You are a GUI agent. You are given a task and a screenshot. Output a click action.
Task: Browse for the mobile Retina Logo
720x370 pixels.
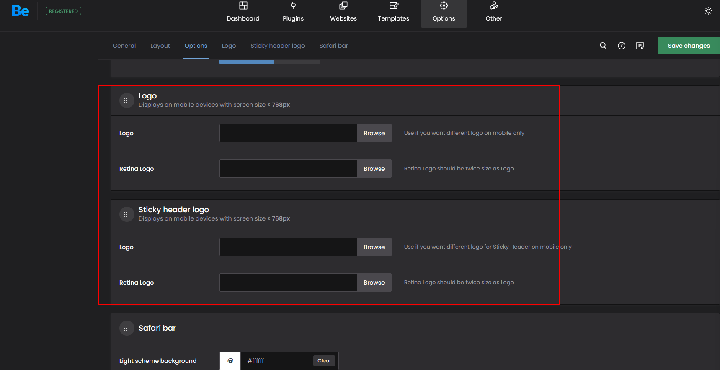374,169
